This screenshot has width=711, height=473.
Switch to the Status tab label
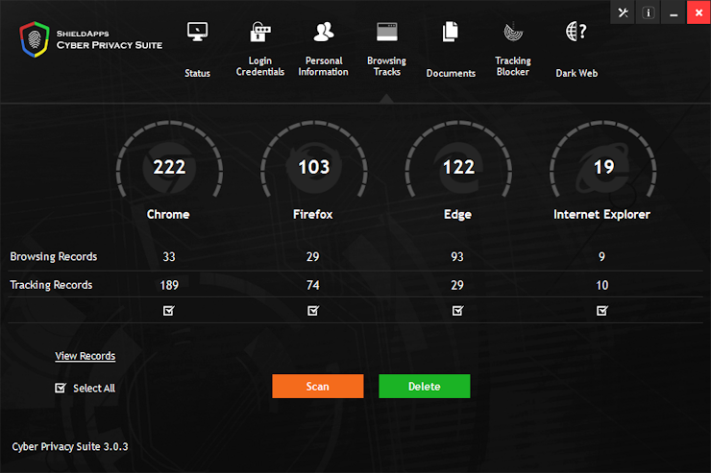tap(197, 73)
